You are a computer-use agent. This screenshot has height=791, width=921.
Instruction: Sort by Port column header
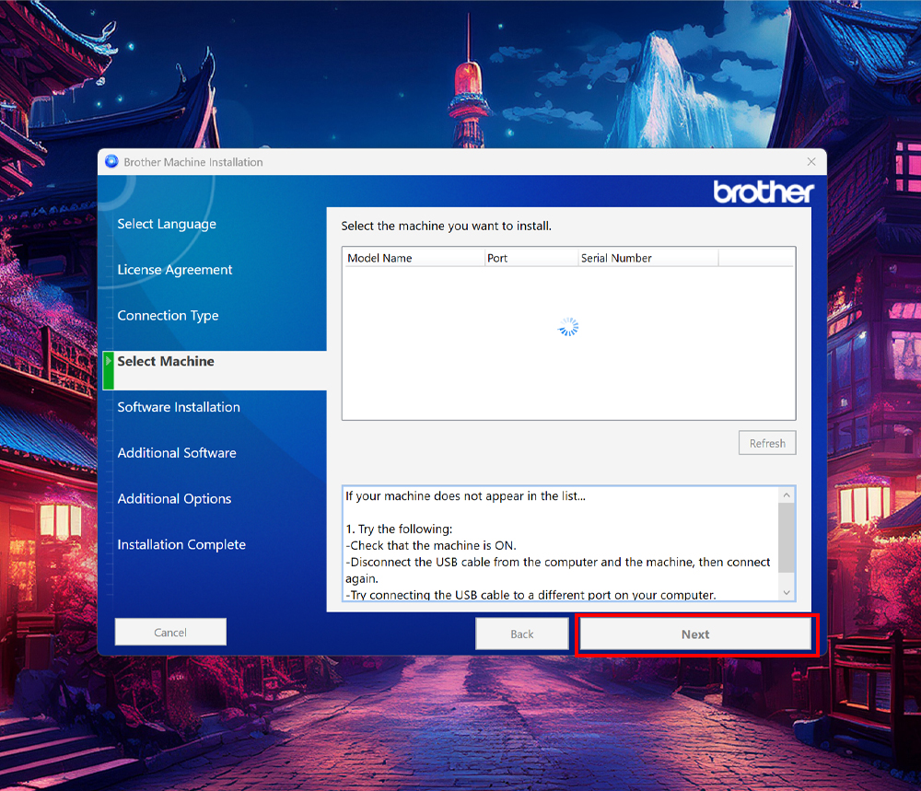[x=531, y=258]
